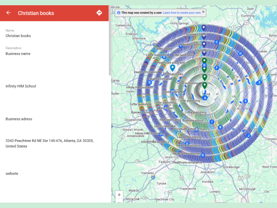Click the 'Stockbridge' city label
This screenshot has width=277, height=208.
(231, 167)
